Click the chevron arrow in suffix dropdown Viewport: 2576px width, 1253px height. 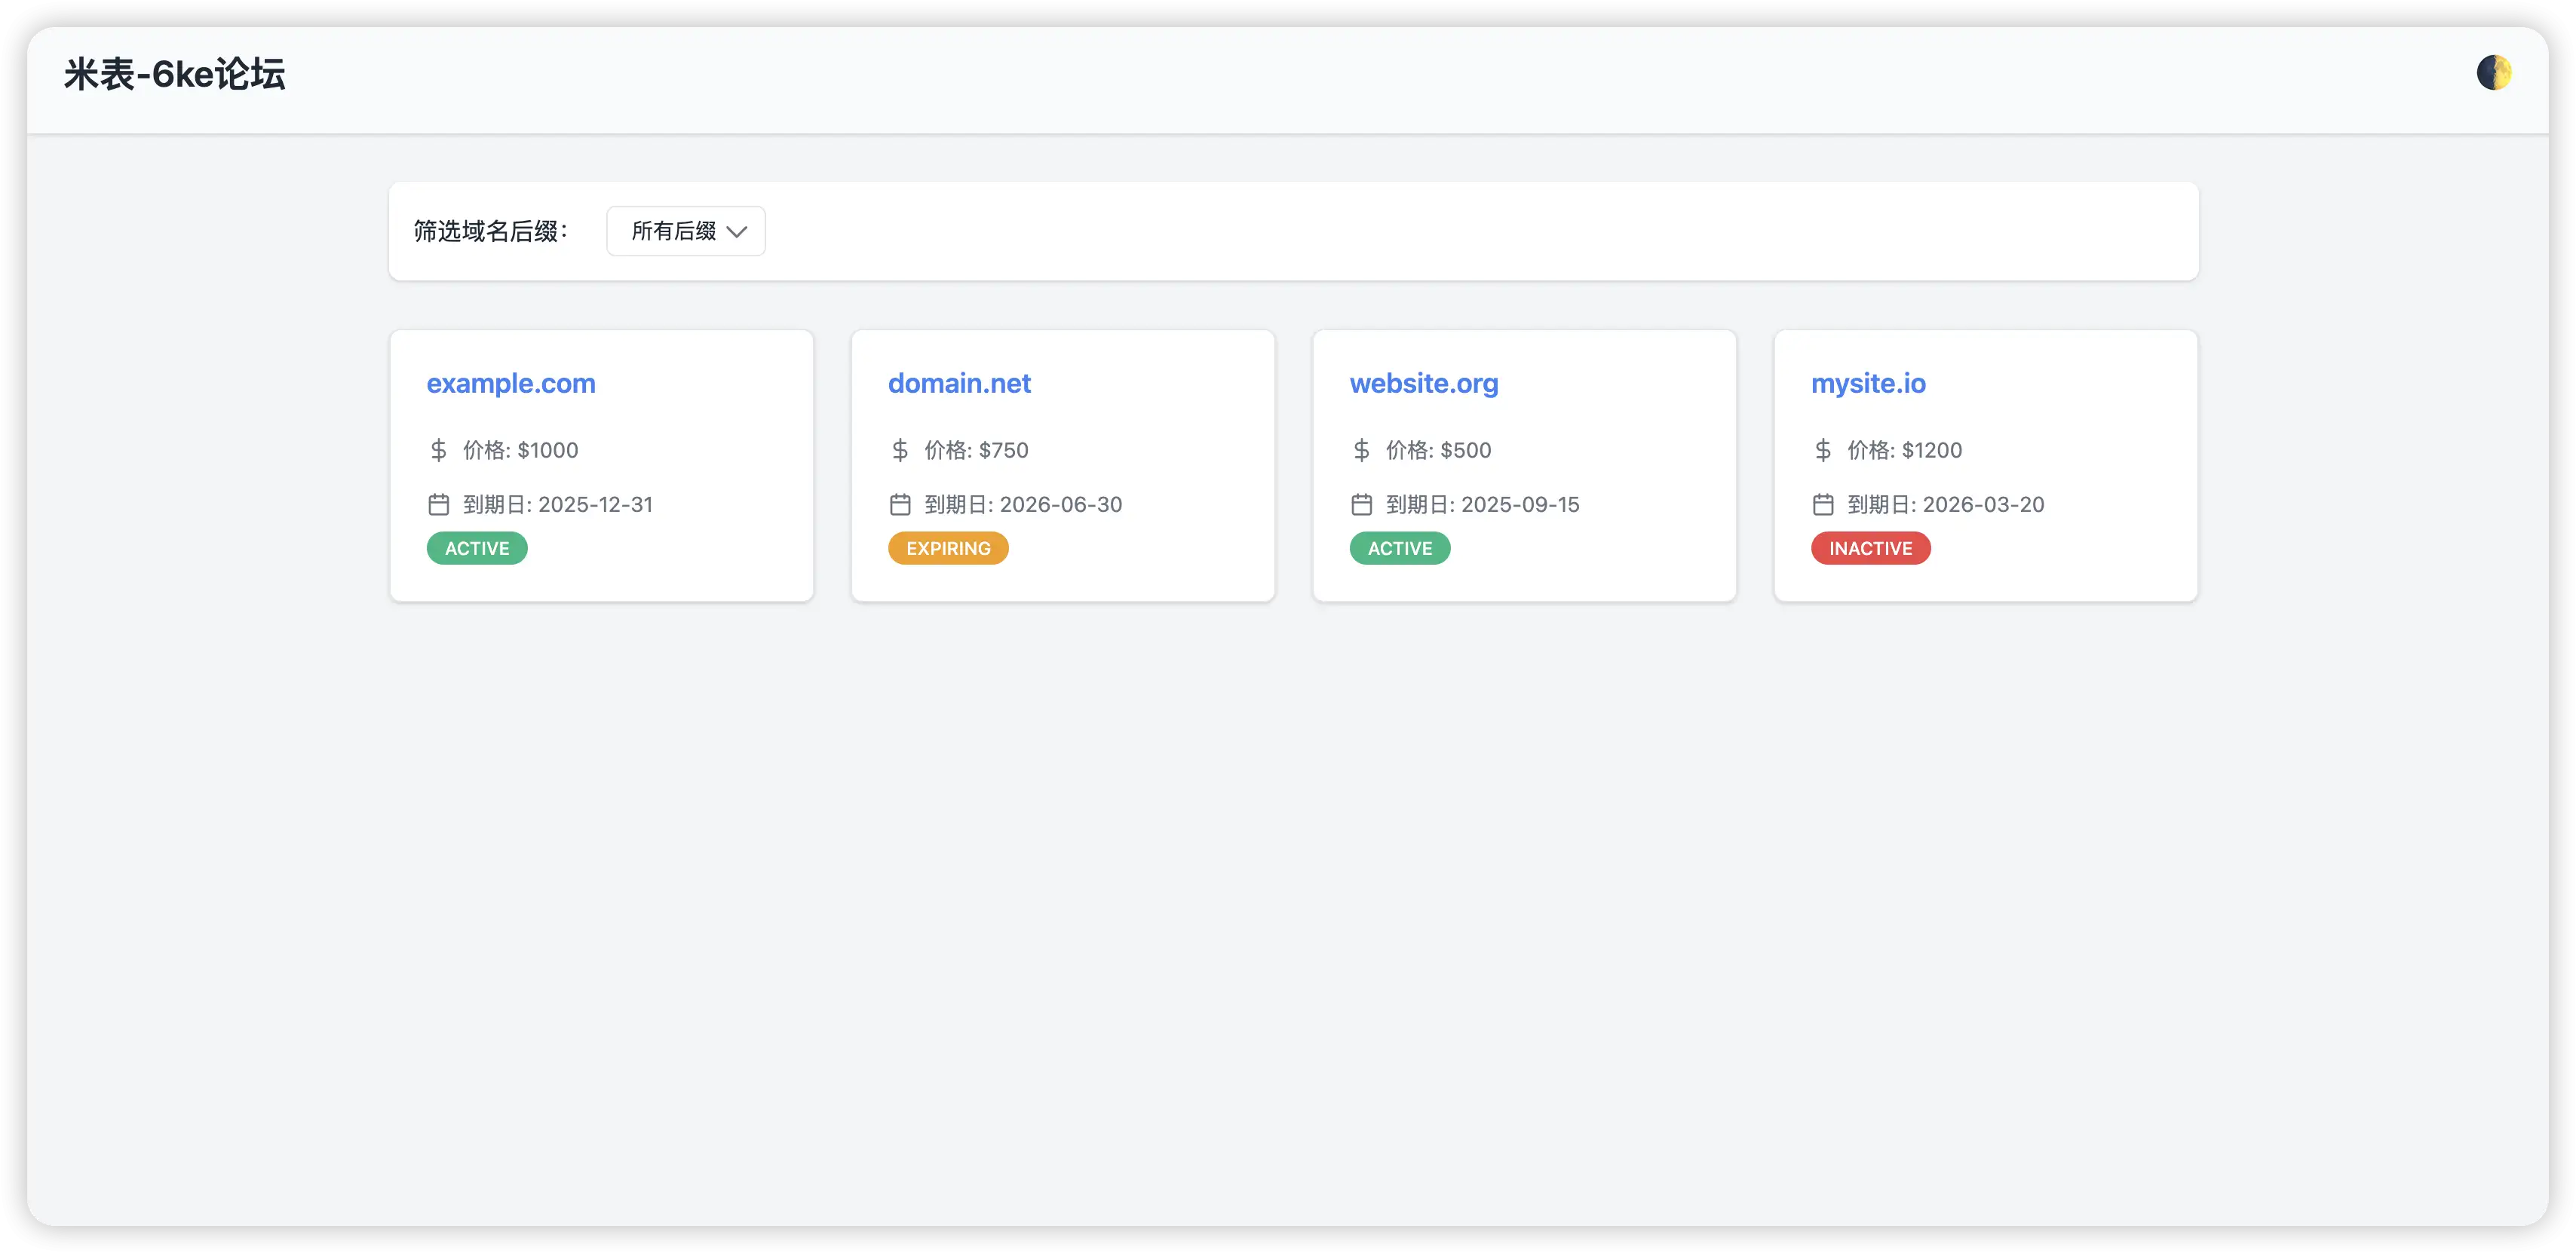737,232
